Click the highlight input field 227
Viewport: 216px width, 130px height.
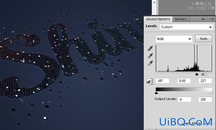coord(205,81)
